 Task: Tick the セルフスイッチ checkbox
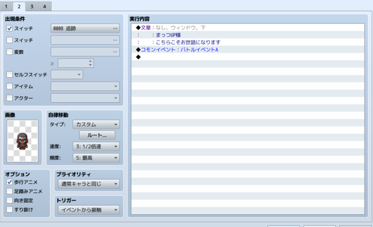[x=9, y=75]
